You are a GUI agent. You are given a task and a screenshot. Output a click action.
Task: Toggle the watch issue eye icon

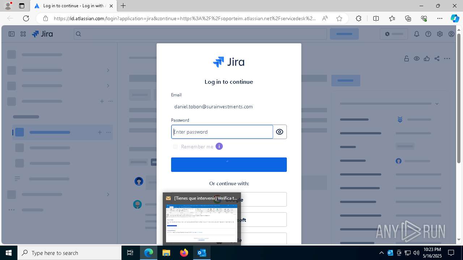(x=417, y=58)
